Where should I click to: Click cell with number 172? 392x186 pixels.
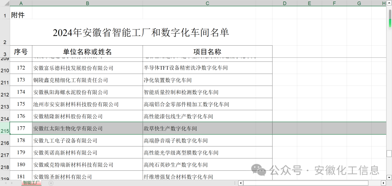click(21, 68)
